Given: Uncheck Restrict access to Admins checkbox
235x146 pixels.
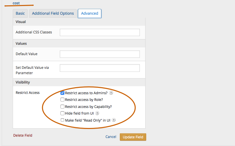Looking at the screenshot, I should tap(62, 93).
